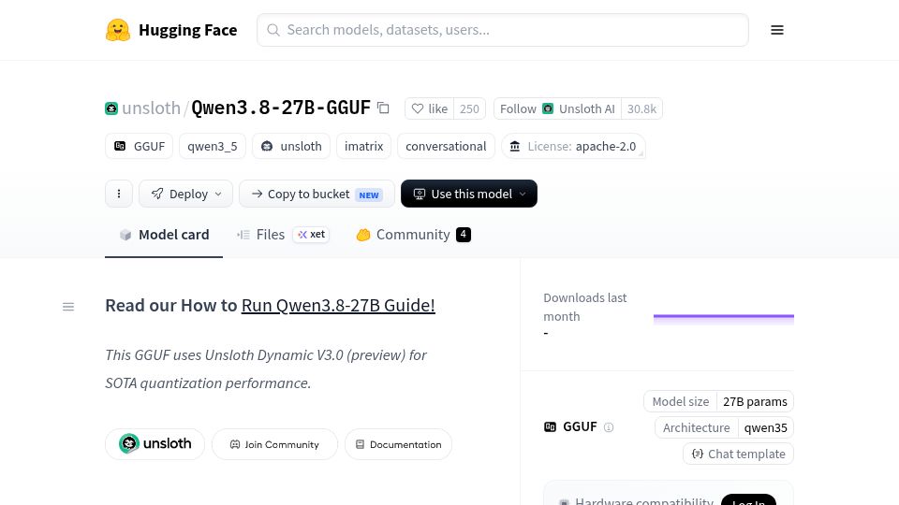Screen dimensions: 899x505
Task: View the 250 likes count
Action: (469, 108)
